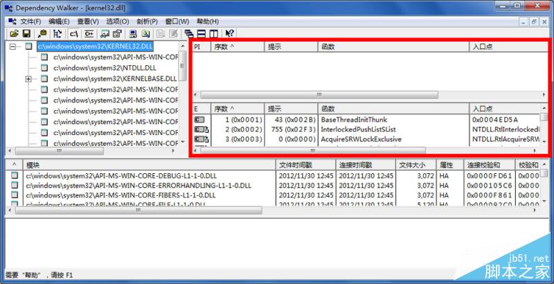This screenshot has width=554, height=284.
Task: Collapse the KERNEL32.DLL root tree node
Action: click(13, 46)
